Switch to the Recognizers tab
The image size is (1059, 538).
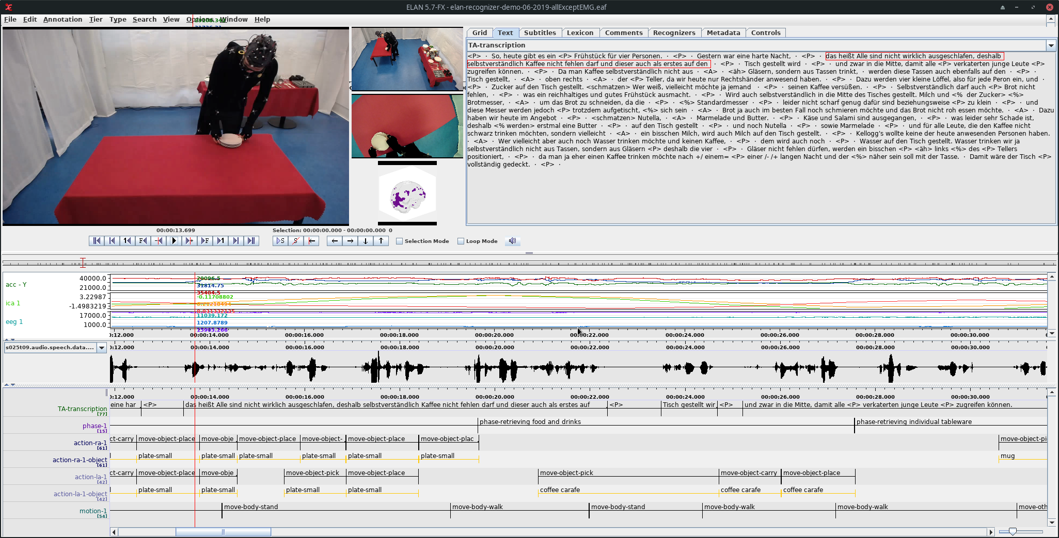pyautogui.click(x=674, y=32)
